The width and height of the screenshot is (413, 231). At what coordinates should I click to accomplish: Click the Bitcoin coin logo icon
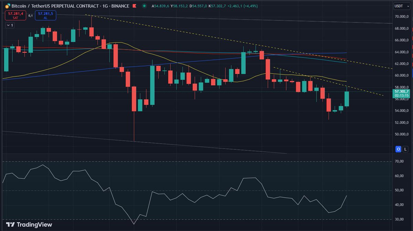coord(7,6)
